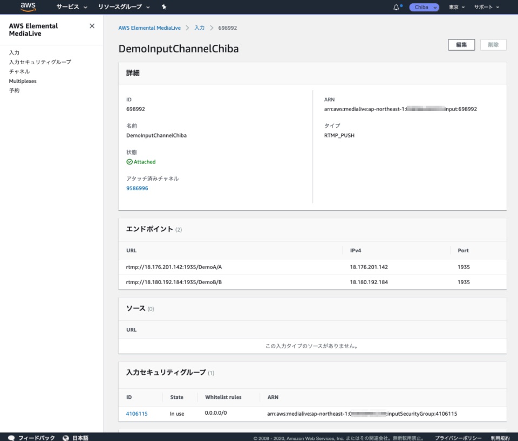Screen dimensions: 518x441
Task: Open attached channel 9586996 link
Action: (x=137, y=188)
